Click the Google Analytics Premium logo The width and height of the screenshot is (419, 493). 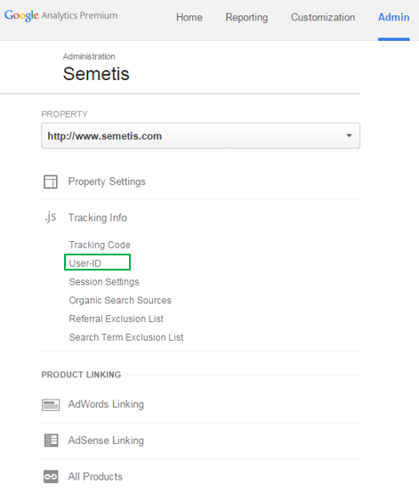(61, 16)
